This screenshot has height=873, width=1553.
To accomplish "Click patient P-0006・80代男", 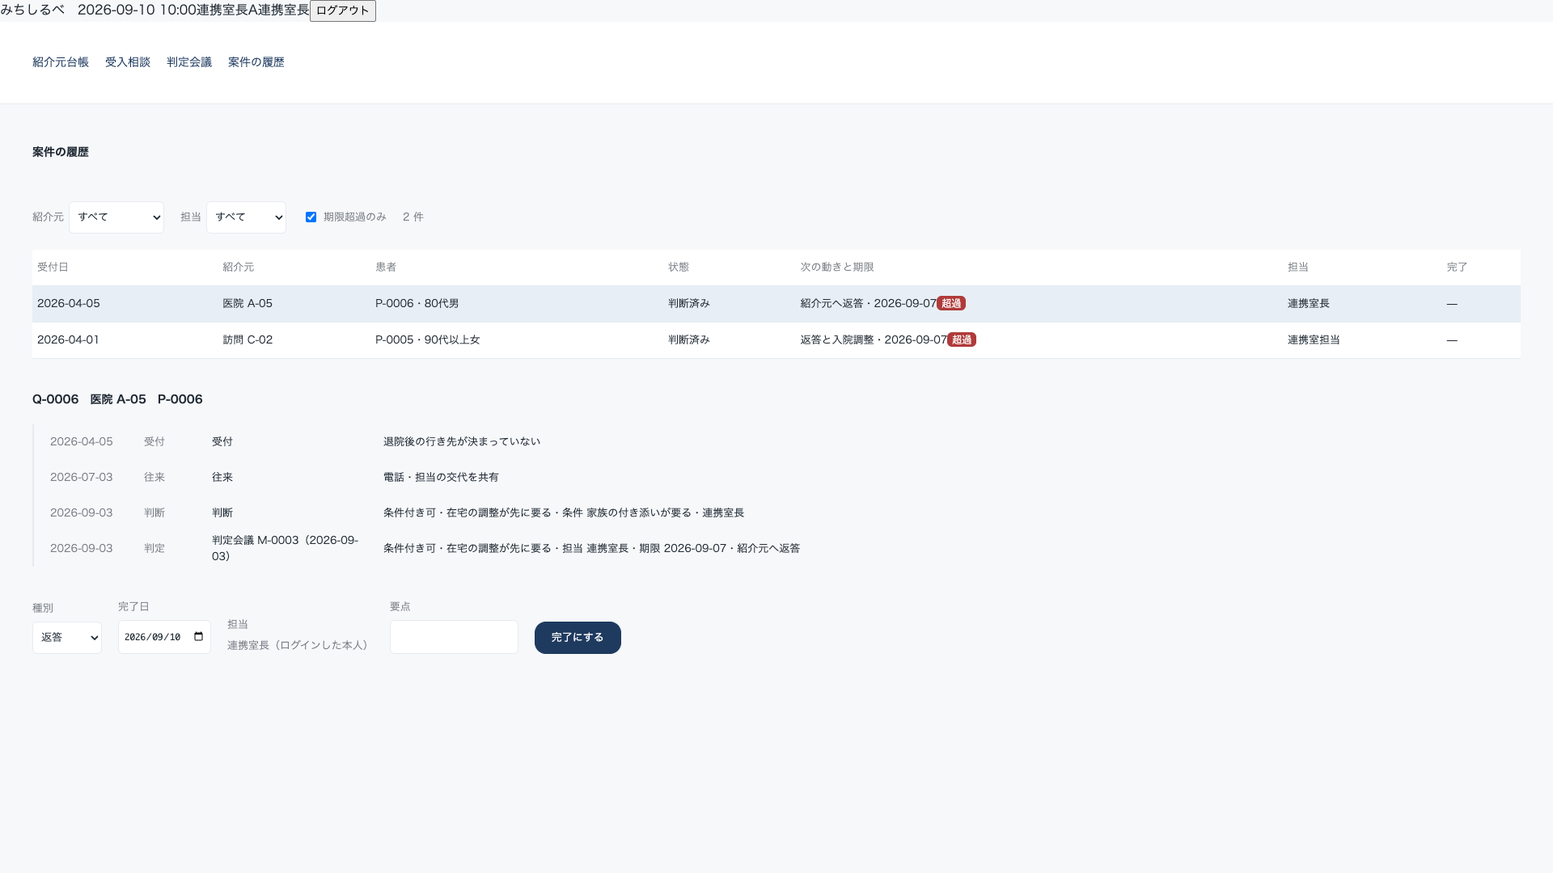I will (x=417, y=304).
